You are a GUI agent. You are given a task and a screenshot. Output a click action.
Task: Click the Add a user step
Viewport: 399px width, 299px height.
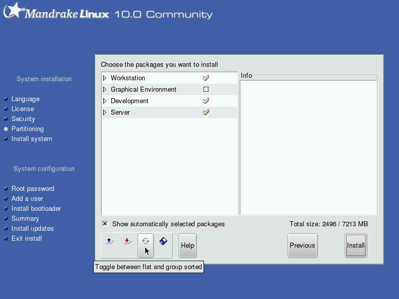click(x=27, y=198)
